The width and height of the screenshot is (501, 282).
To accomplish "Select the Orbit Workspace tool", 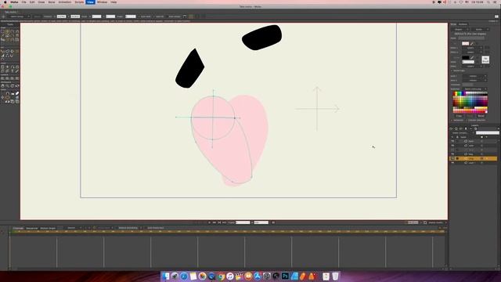I will coord(17,86).
